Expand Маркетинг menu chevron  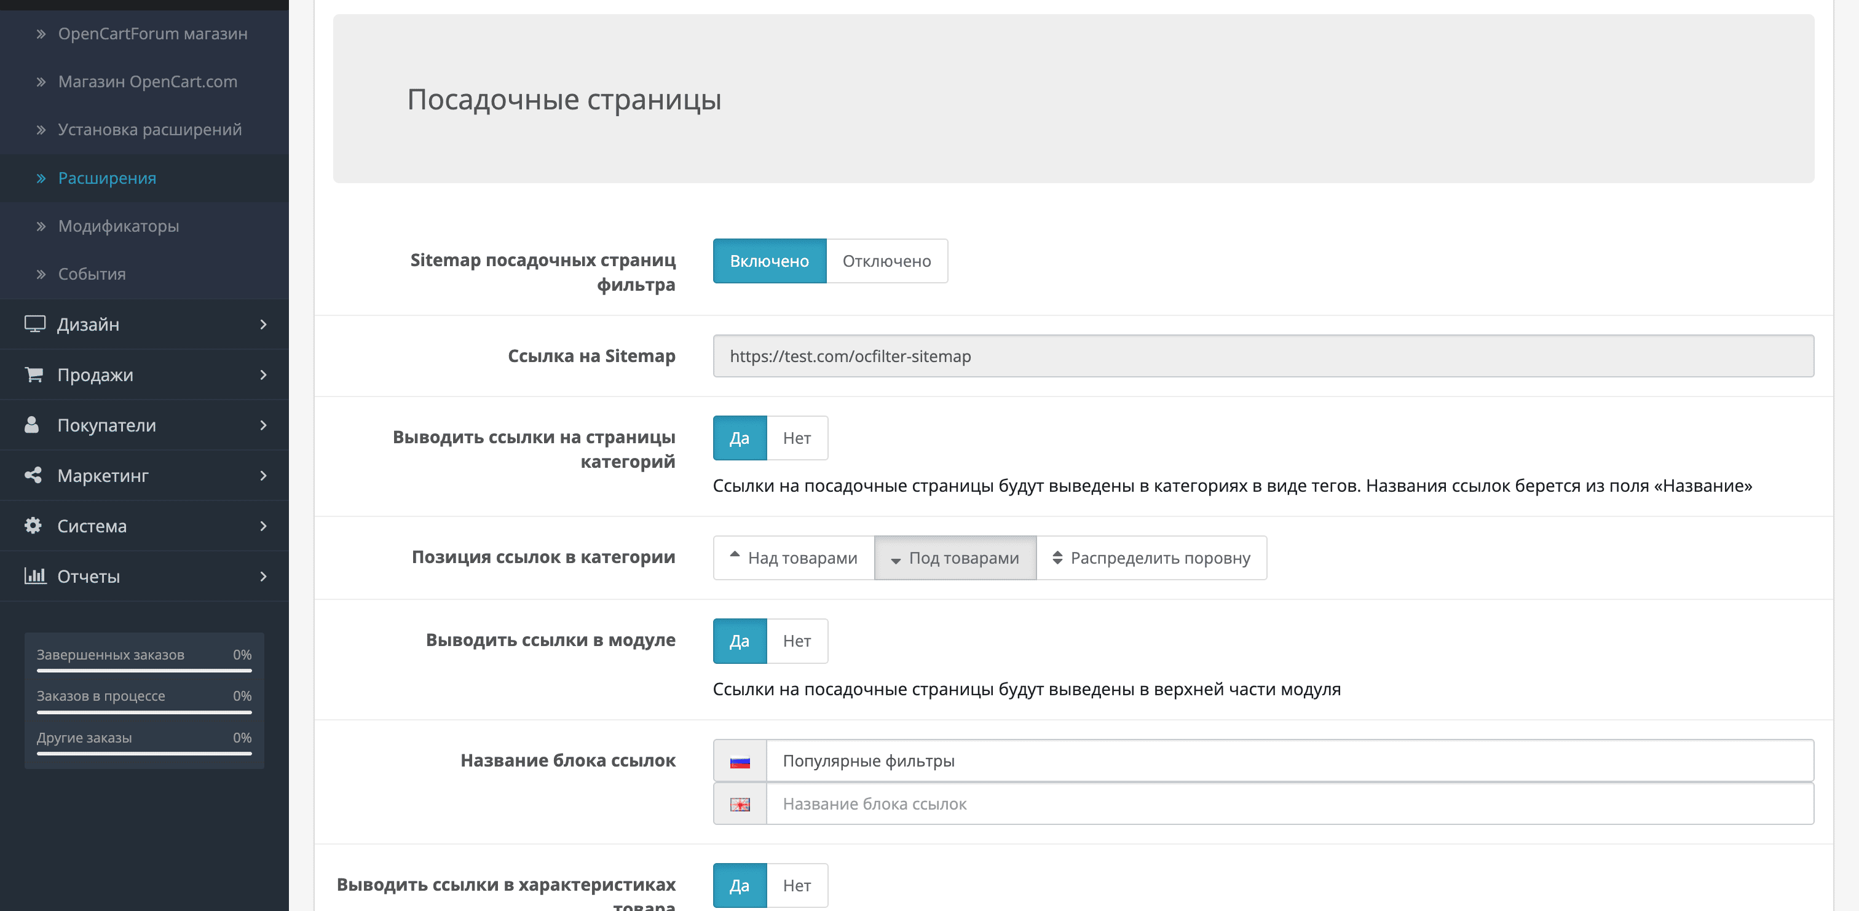(x=263, y=476)
